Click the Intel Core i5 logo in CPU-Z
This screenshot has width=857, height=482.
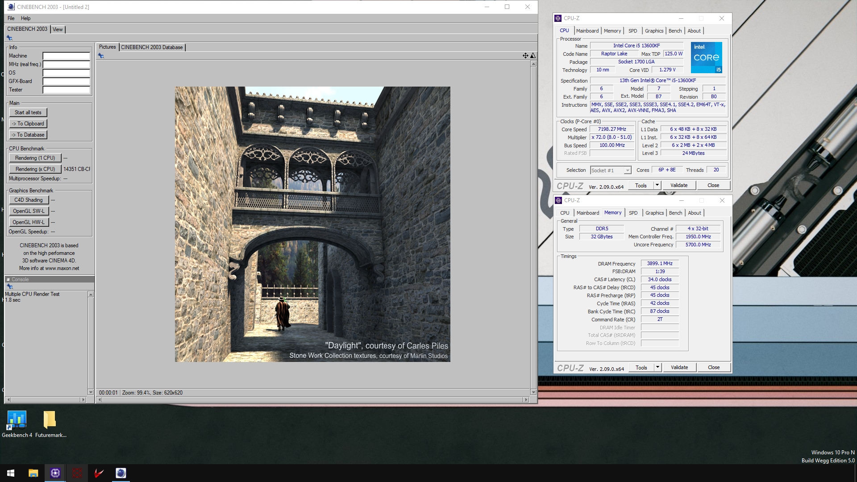(x=706, y=58)
